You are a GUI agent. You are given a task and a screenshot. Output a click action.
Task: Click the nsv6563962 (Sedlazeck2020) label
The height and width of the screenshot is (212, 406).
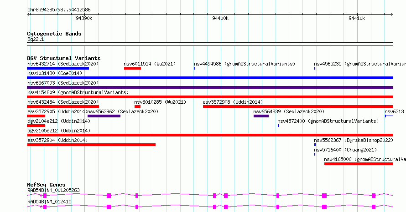(x=123, y=111)
